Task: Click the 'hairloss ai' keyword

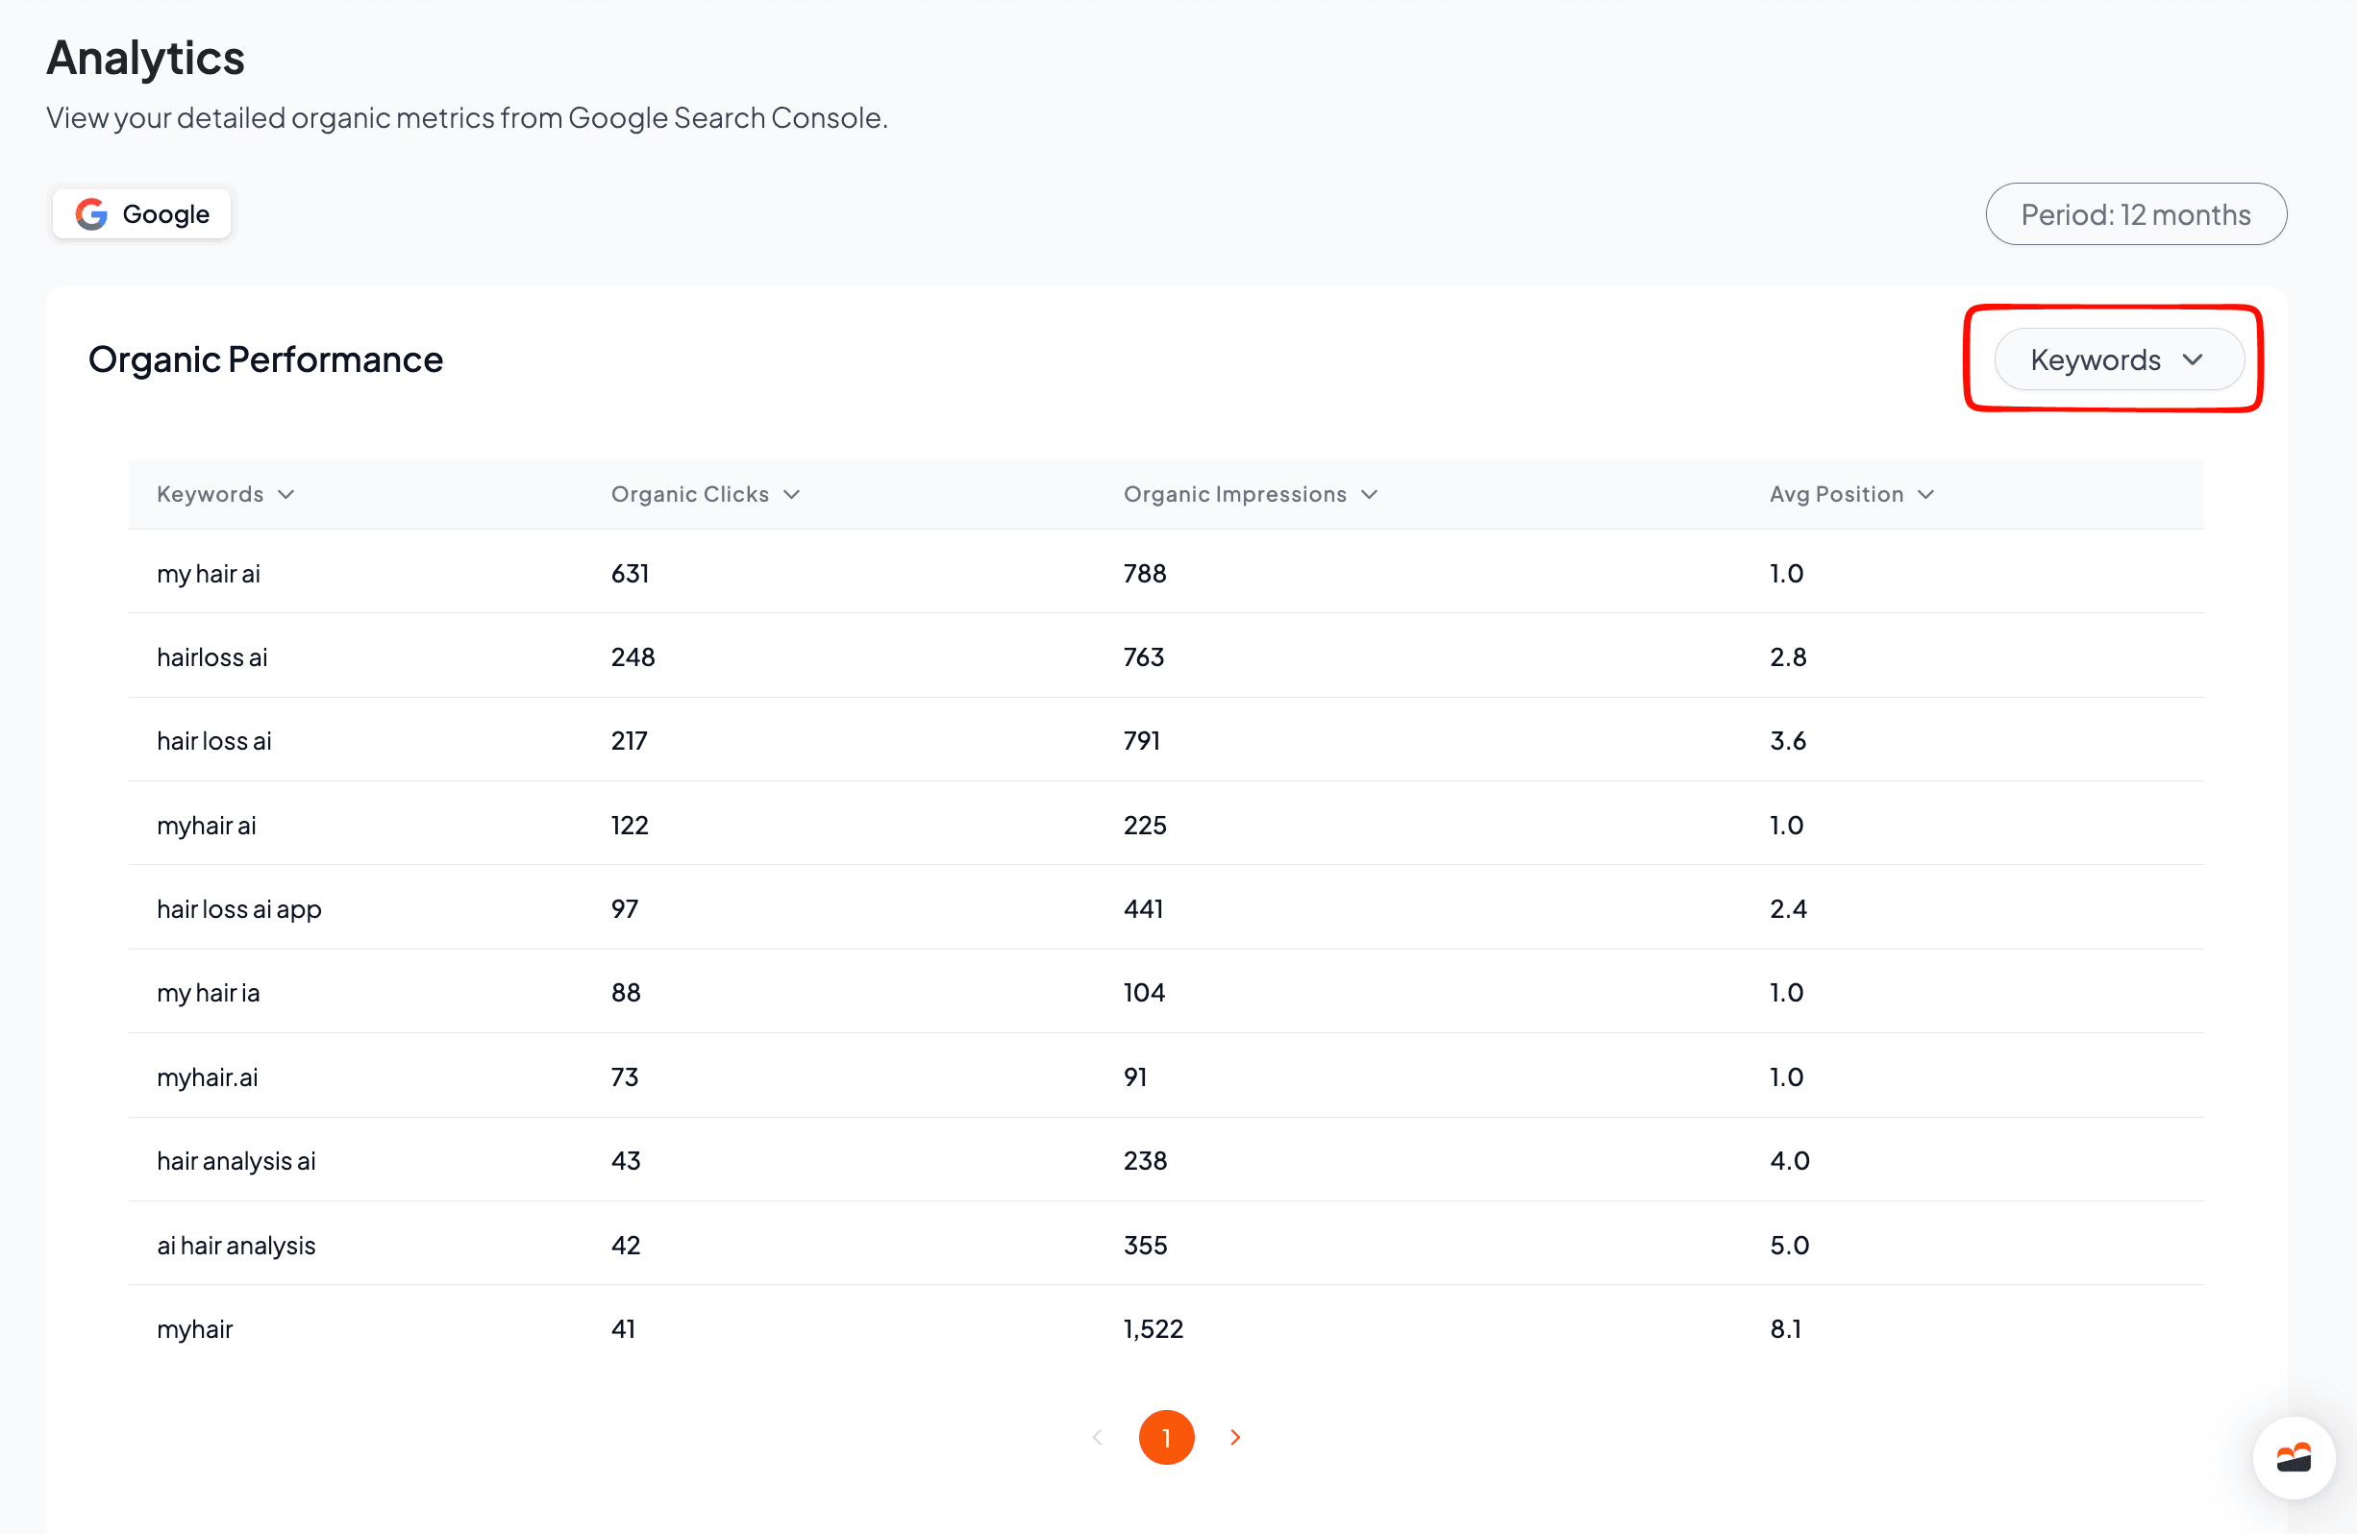Action: pyautogui.click(x=211, y=657)
